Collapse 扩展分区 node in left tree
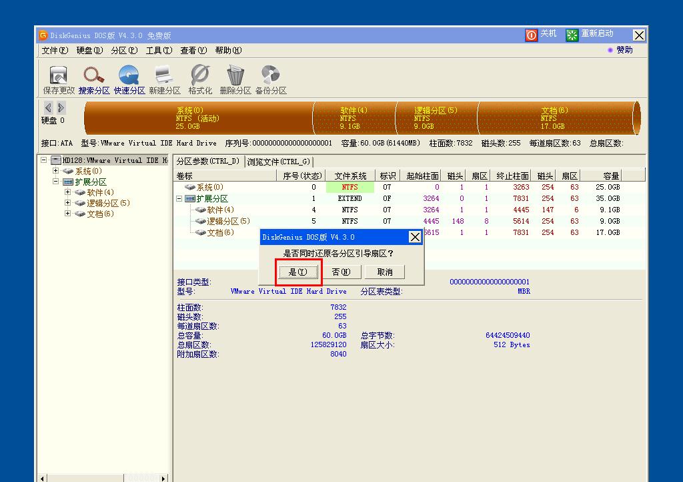 56,182
